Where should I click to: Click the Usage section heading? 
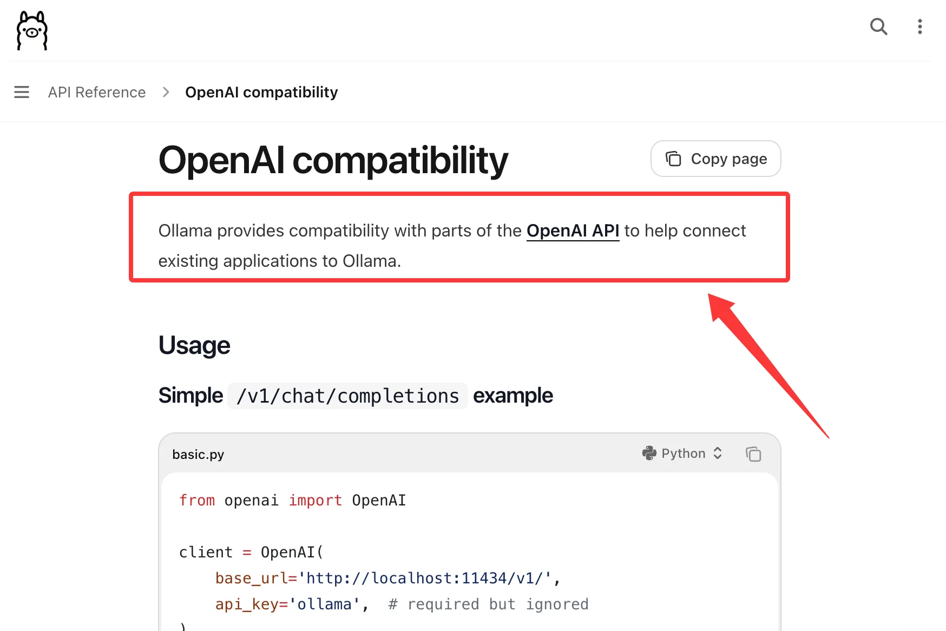(194, 345)
